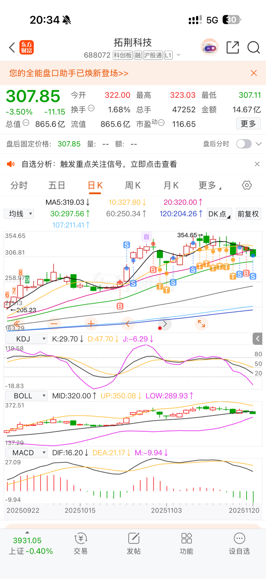Screen dimensions: 266x579
Task: Tap the orange speaker announcement icon
Action: (11, 164)
